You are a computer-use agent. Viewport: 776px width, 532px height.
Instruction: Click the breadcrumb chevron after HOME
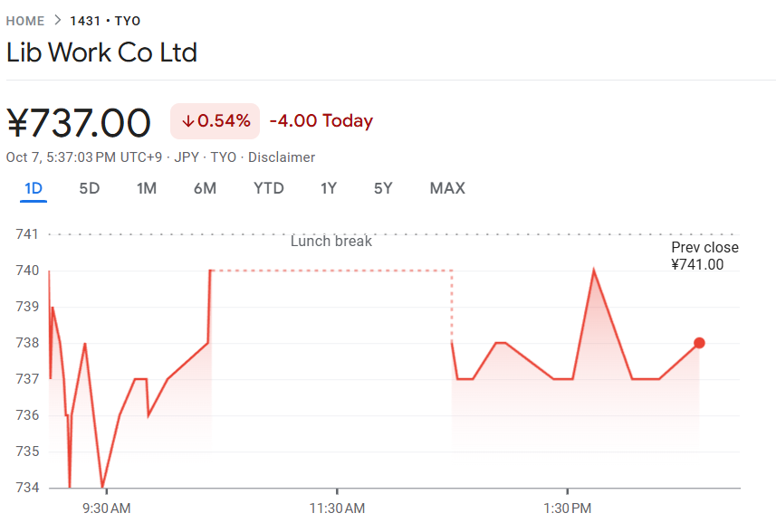tap(57, 21)
